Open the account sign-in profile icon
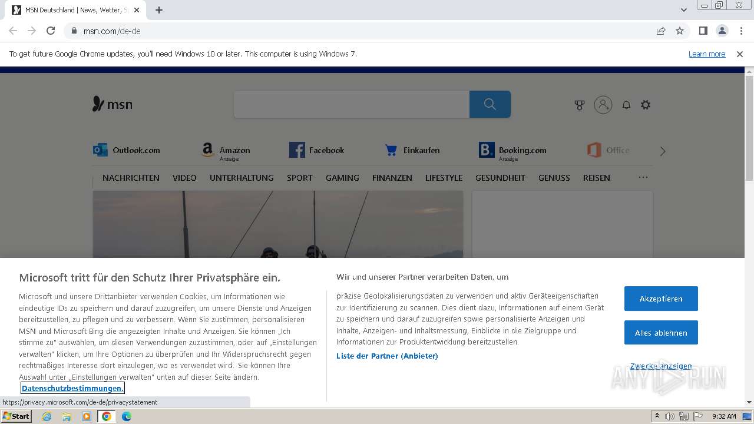The image size is (754, 424). tap(603, 105)
